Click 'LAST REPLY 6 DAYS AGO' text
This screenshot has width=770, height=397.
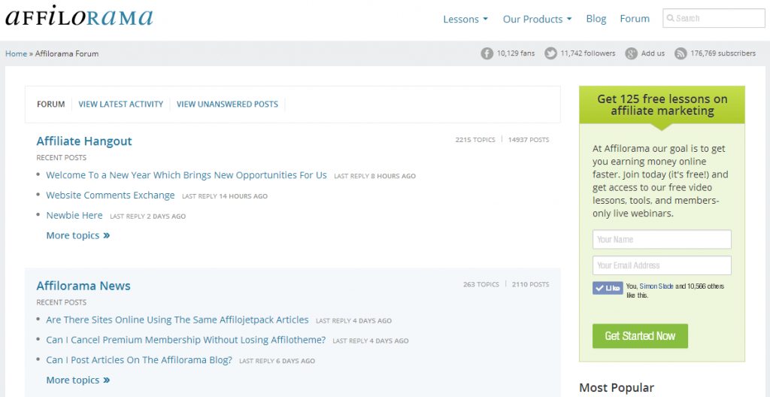pos(277,361)
